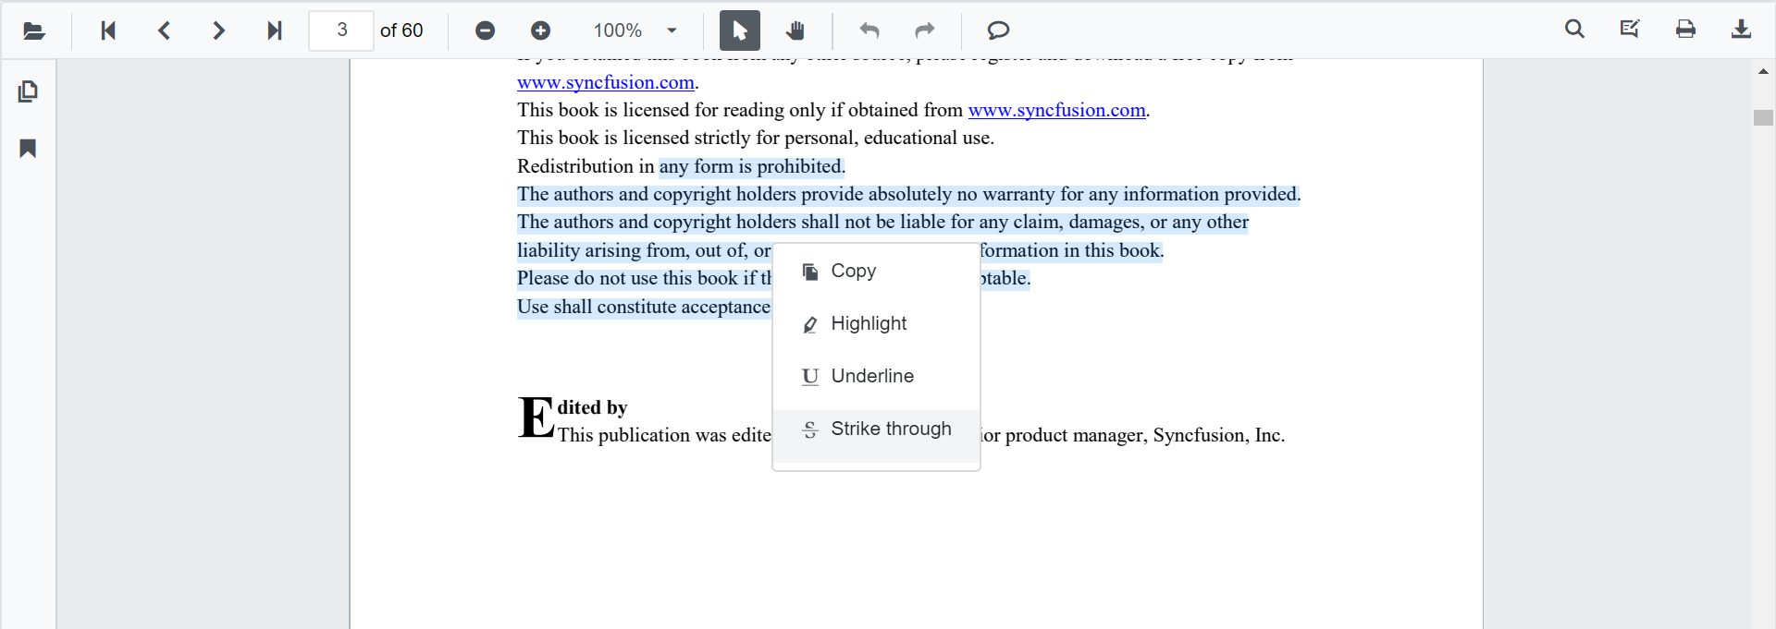
Task: Go to the first page
Action: coord(108,30)
